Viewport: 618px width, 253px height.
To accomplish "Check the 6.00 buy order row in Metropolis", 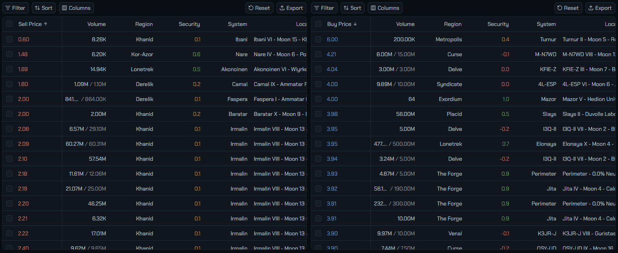I will click(318, 39).
